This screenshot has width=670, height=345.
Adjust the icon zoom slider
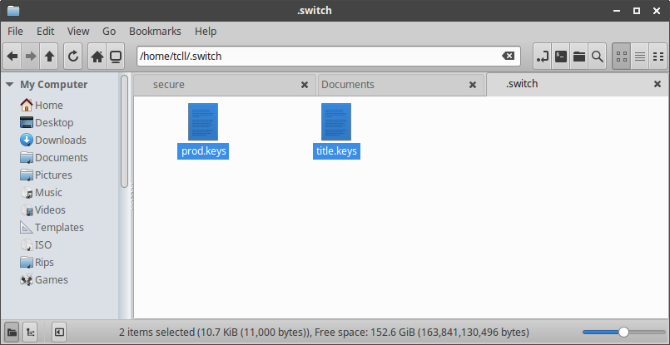pyautogui.click(x=623, y=333)
